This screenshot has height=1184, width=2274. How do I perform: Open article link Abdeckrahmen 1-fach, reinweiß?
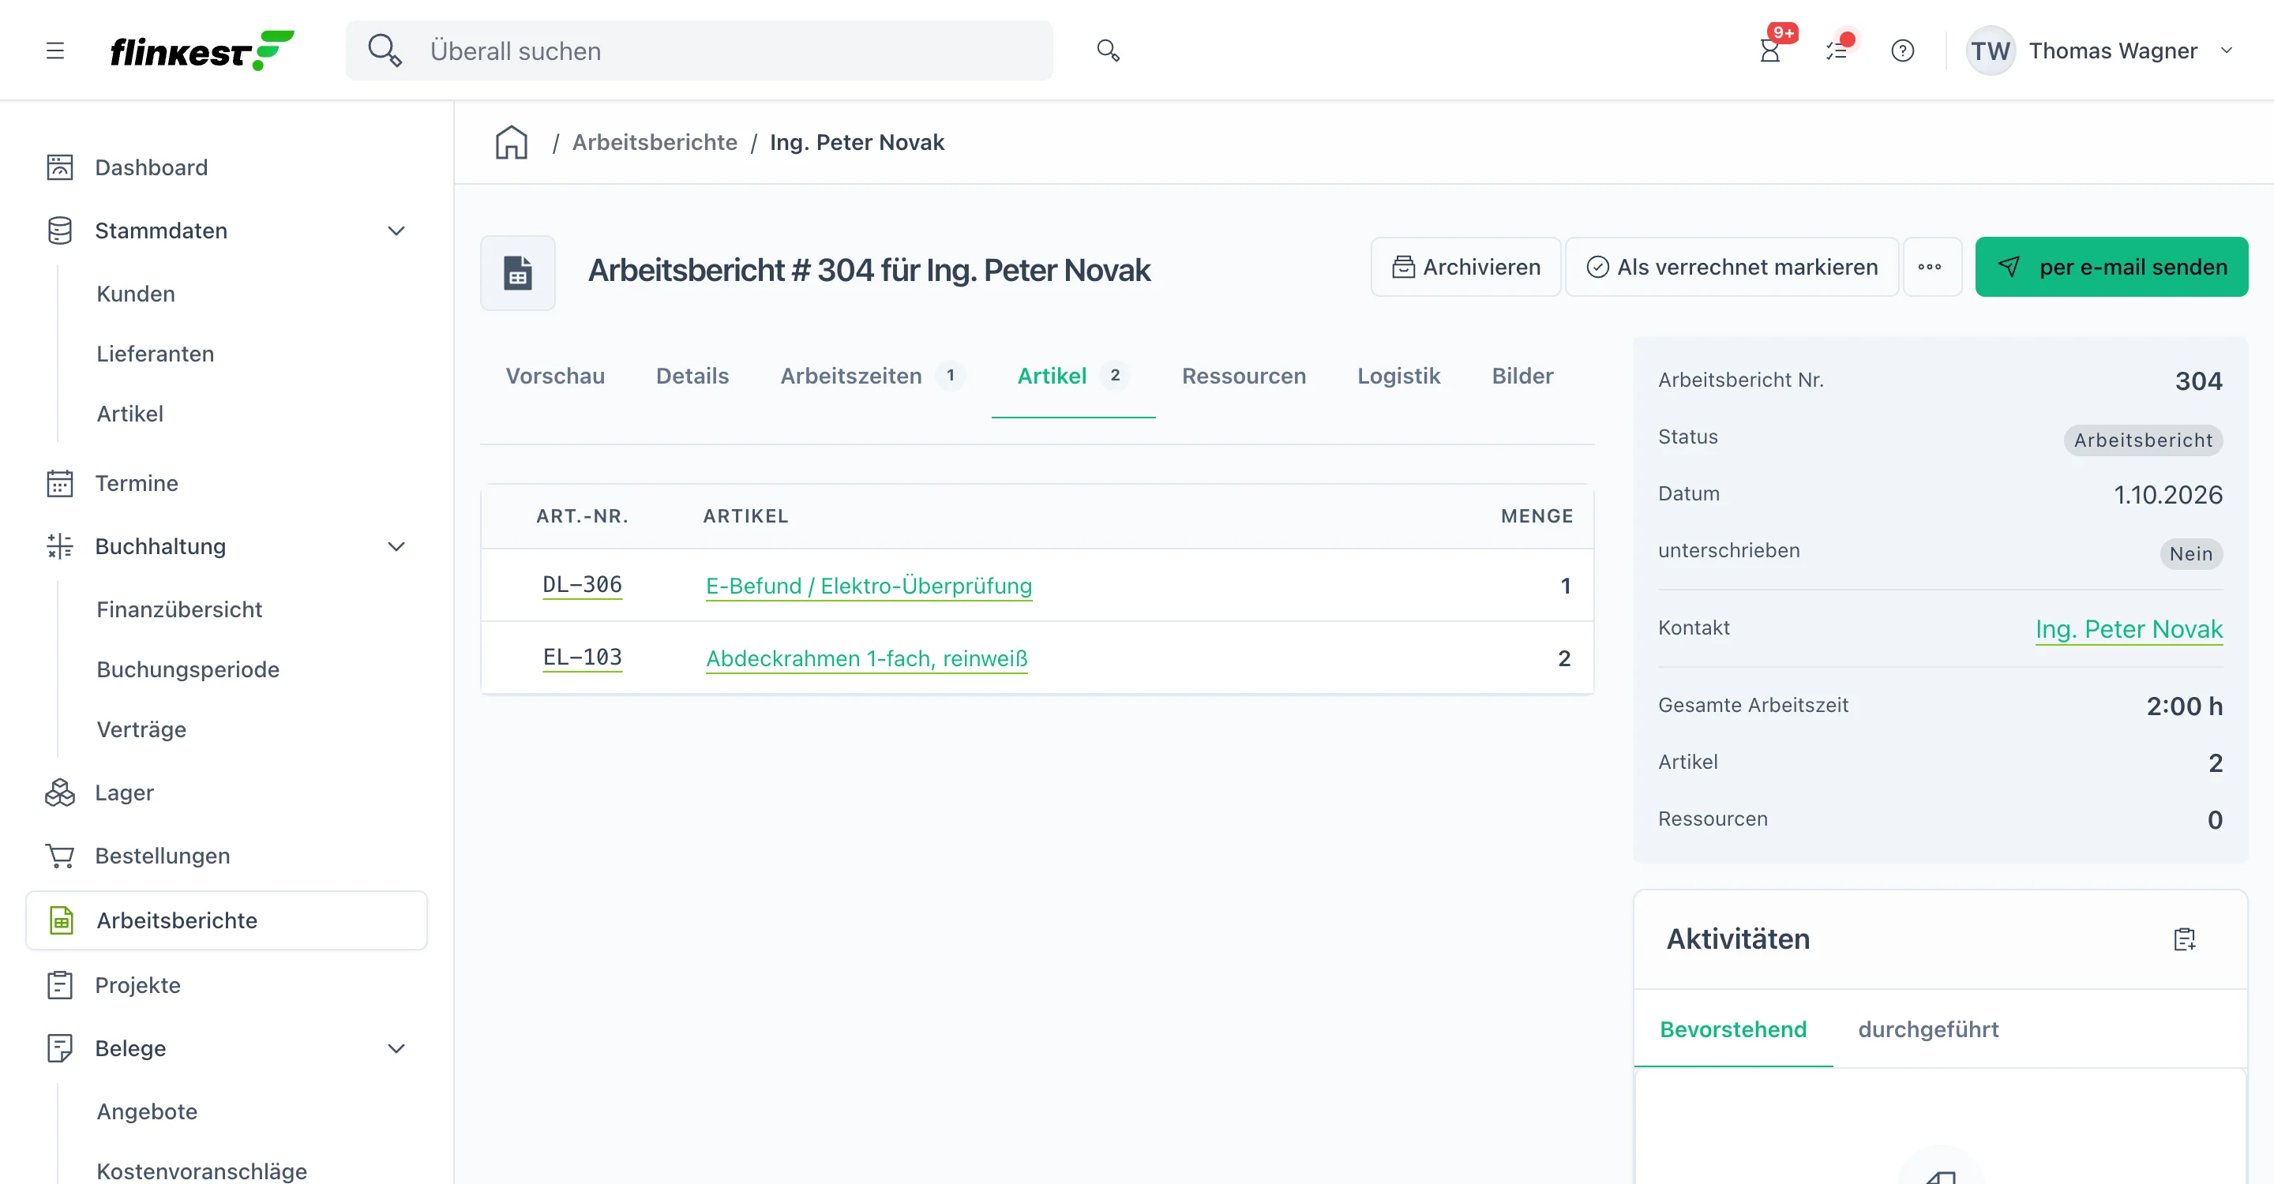click(x=867, y=658)
